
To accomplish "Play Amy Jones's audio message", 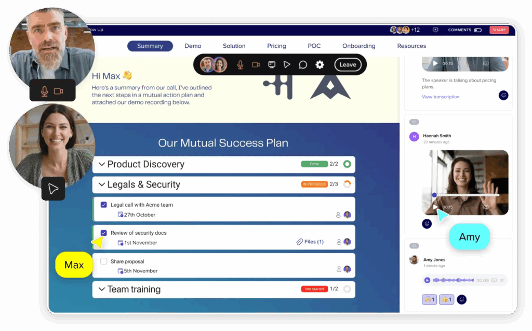I will [427, 280].
